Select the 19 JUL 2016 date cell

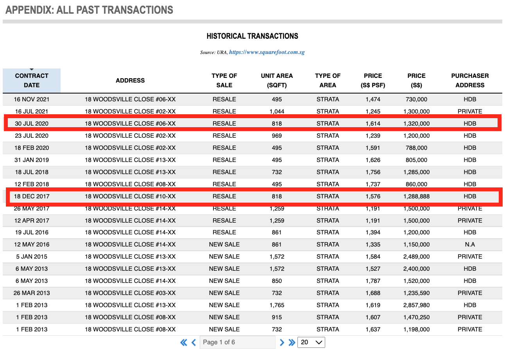[32, 232]
